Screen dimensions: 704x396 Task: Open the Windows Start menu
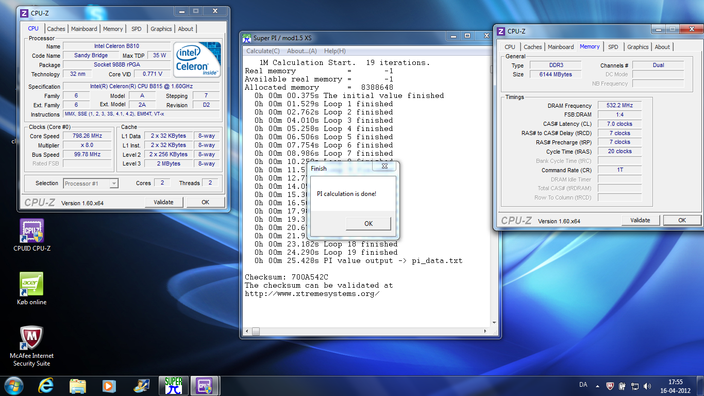click(x=13, y=385)
